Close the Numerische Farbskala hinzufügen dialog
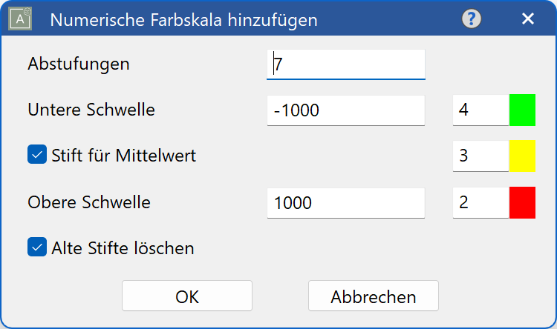The width and height of the screenshot is (557, 329). pyautogui.click(x=528, y=19)
